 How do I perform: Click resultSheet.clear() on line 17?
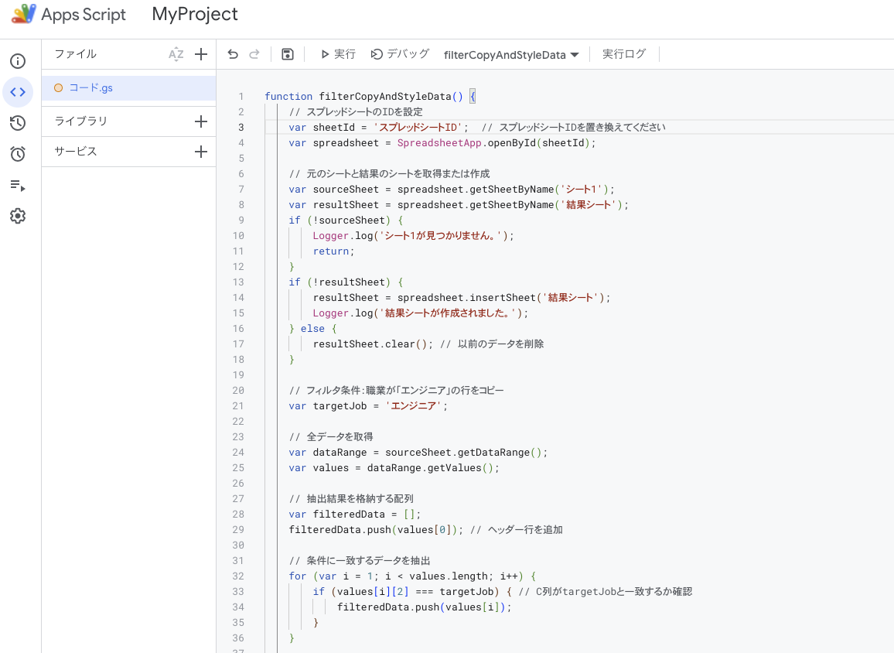(370, 344)
